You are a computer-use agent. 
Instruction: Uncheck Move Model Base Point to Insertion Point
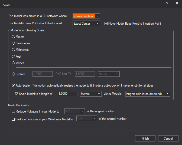(x=106, y=24)
